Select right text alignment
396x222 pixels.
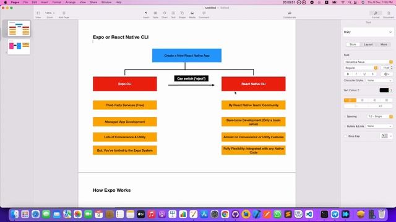[x=374, y=100]
